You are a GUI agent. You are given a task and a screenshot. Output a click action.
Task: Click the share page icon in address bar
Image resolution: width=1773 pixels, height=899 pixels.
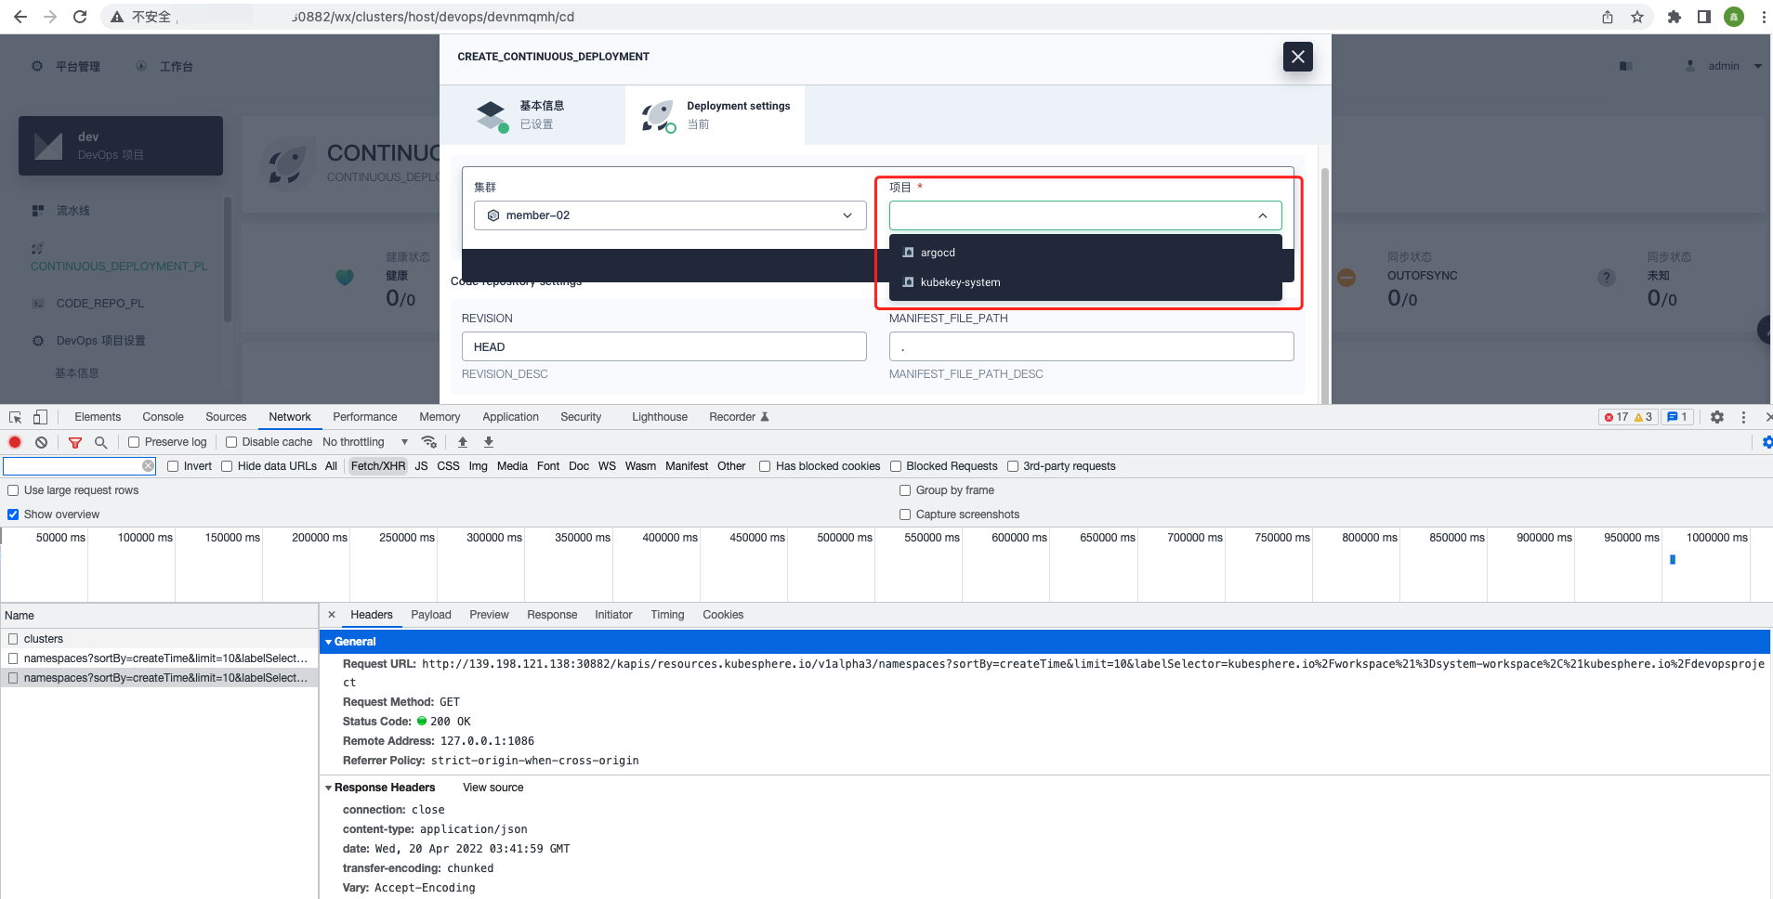point(1608,17)
